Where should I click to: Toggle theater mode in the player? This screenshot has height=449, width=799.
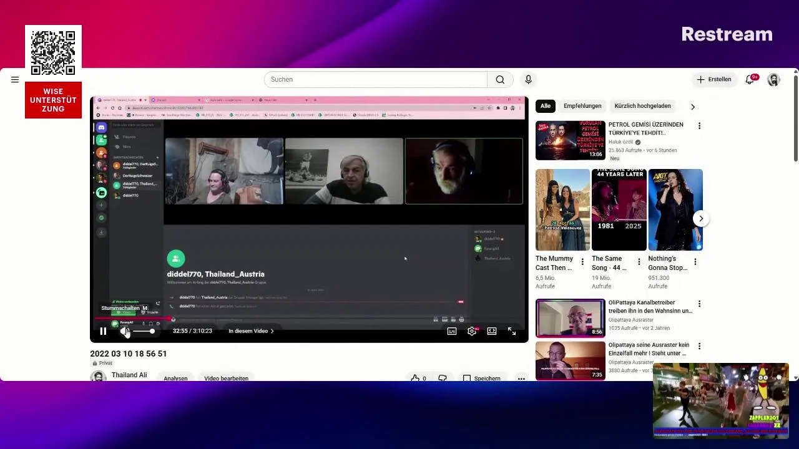click(492, 331)
